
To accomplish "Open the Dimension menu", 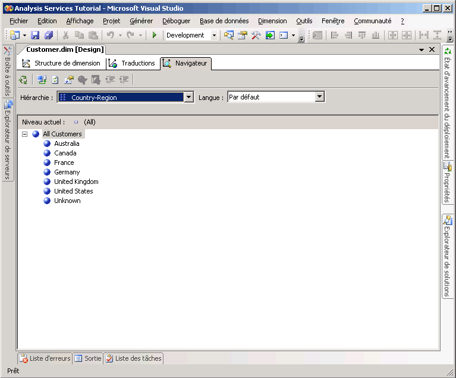I will coord(272,21).
